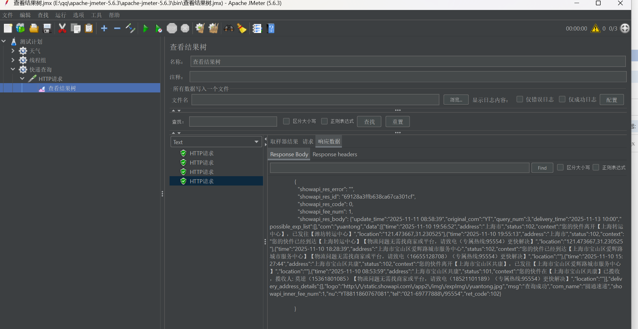Paste from clipboard toolbar icon
The height and width of the screenshot is (329, 638).
pos(89,28)
